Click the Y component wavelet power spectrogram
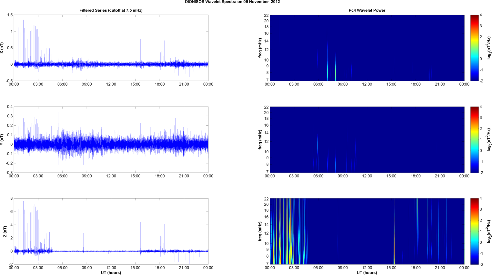Image resolution: width=492 pixels, height=275 pixels. coord(367,139)
